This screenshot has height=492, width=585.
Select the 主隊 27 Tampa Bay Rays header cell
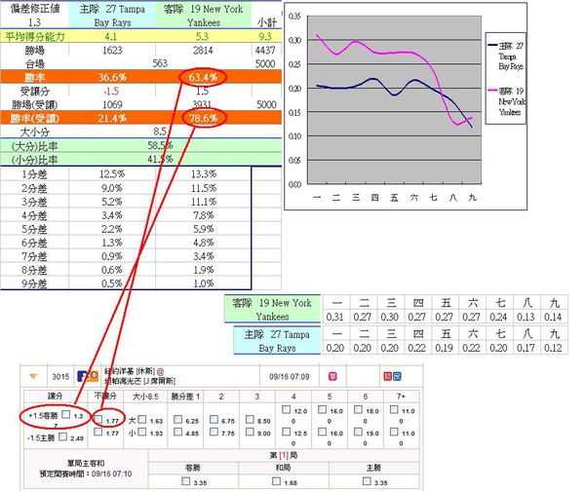(112, 16)
